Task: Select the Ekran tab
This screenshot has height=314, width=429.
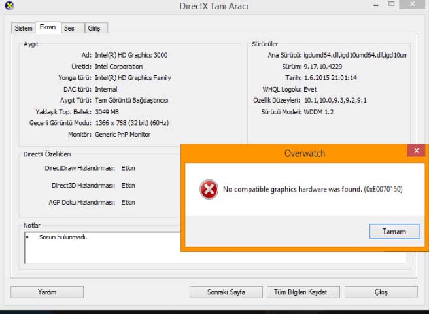Action: (48, 27)
